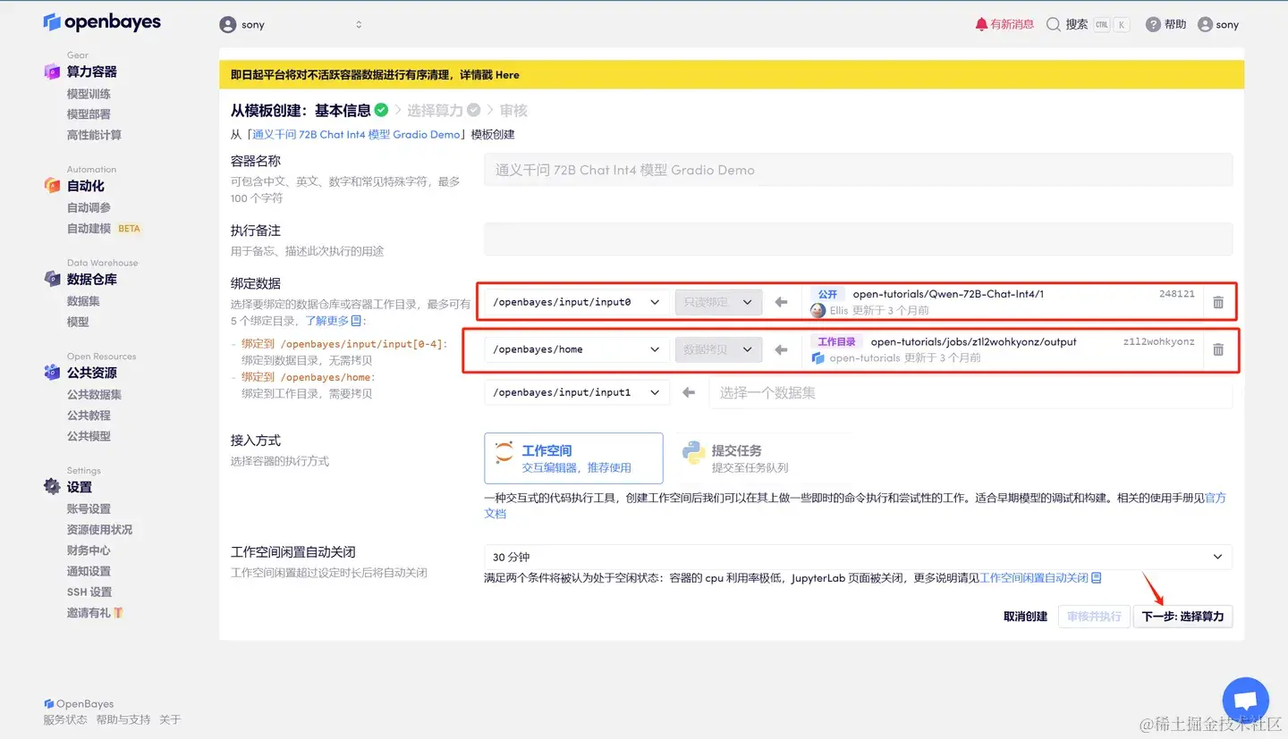Click the document icon after 工作空间闲置自动关闭 link

point(1096,578)
